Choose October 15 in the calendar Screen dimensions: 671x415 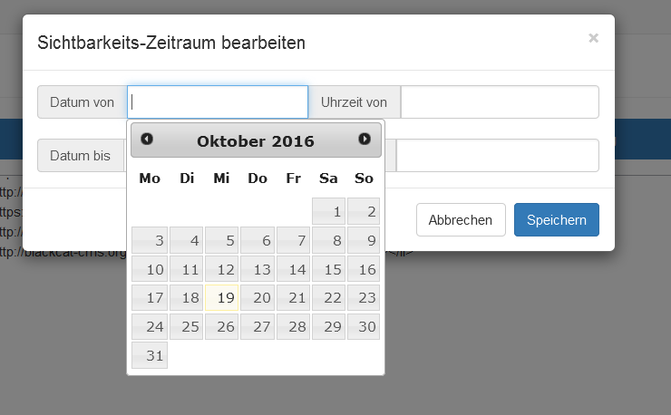328,269
